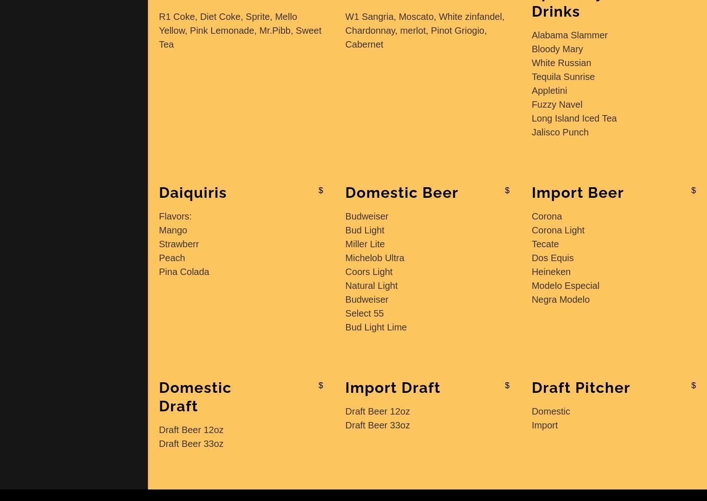Click 'Draft Beer 12oz' under Import Draft

click(x=378, y=411)
